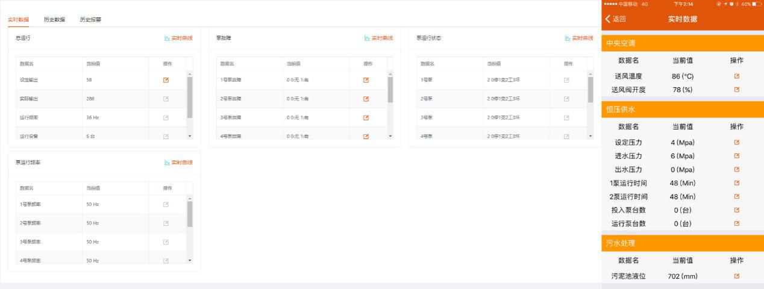Screen dimensions: 764x289
Task: Click edit icon for 运行设备 row
Action: 166,136
